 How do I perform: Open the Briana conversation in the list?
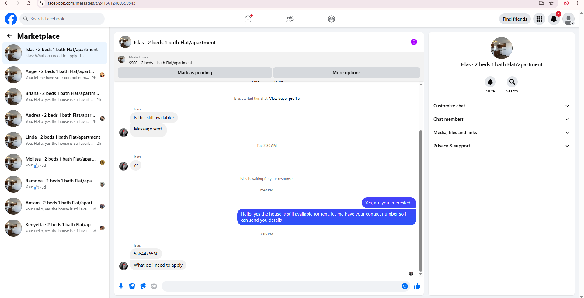tap(55, 97)
